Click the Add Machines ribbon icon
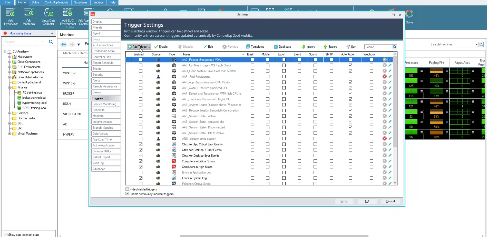Image resolution: width=487 pixels, height=237 pixels. tap(29, 17)
